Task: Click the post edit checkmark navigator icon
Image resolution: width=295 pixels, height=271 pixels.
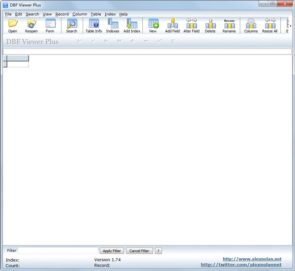Action: pyautogui.click(x=159, y=41)
